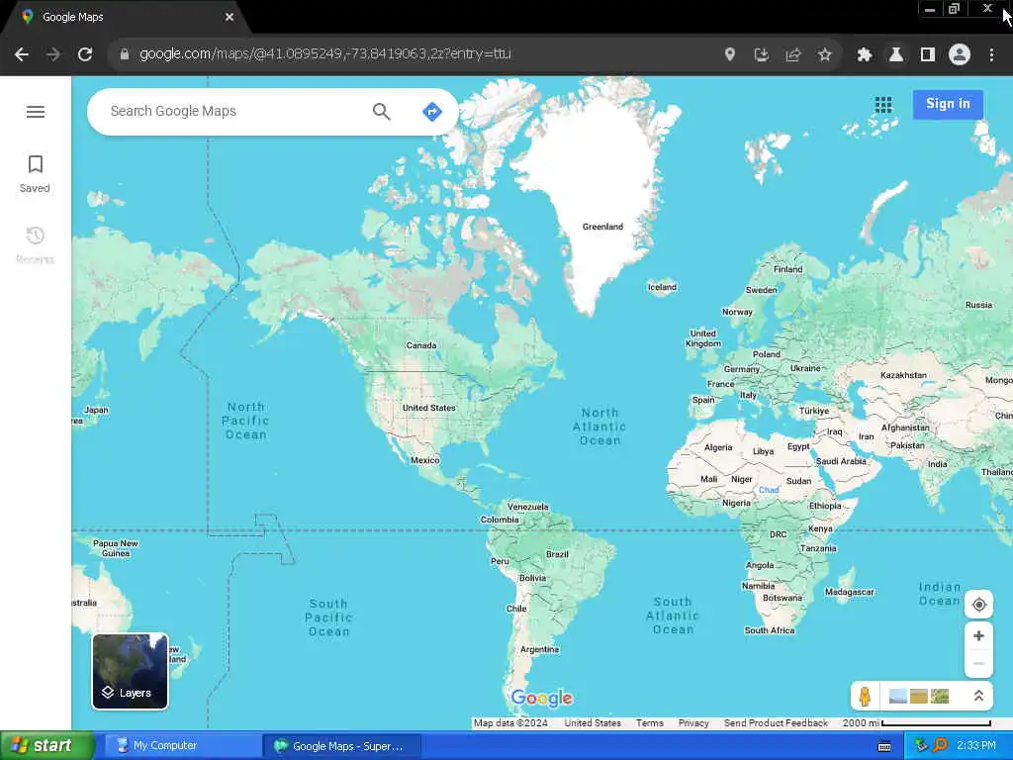The image size is (1013, 760).
Task: Click the Madagascar label on map
Action: click(x=849, y=592)
